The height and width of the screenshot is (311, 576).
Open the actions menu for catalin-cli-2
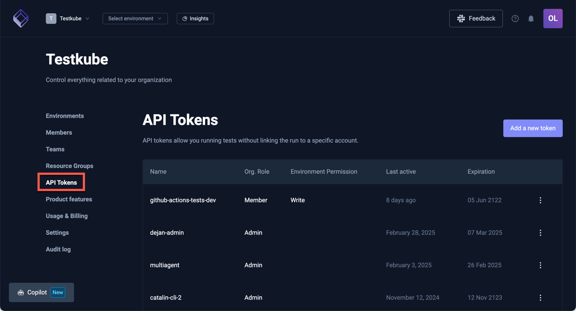(x=540, y=297)
